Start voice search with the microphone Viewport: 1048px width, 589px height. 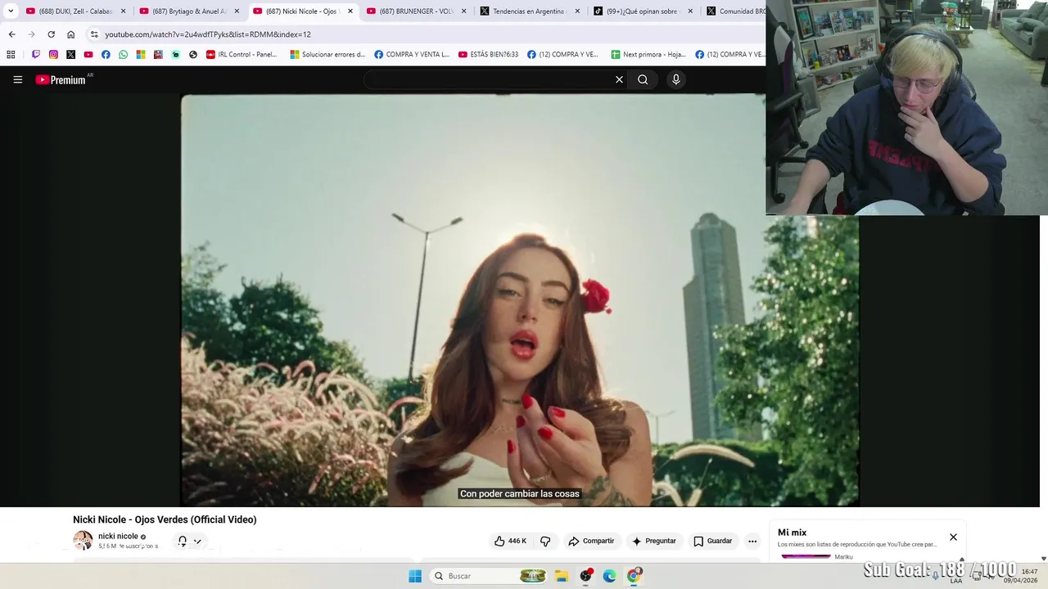tap(675, 79)
